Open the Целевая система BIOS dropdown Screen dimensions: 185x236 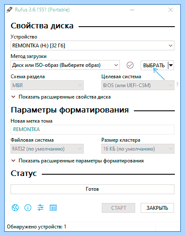(x=138, y=85)
